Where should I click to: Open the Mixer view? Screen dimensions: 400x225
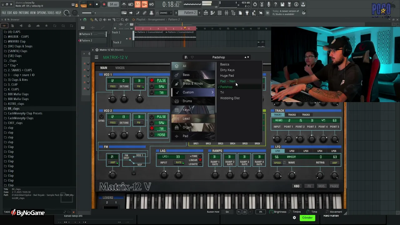tap(226, 13)
